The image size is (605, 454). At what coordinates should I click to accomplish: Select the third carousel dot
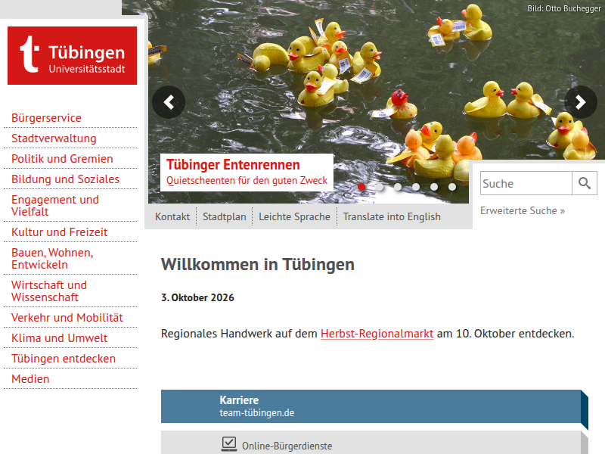[398, 187]
